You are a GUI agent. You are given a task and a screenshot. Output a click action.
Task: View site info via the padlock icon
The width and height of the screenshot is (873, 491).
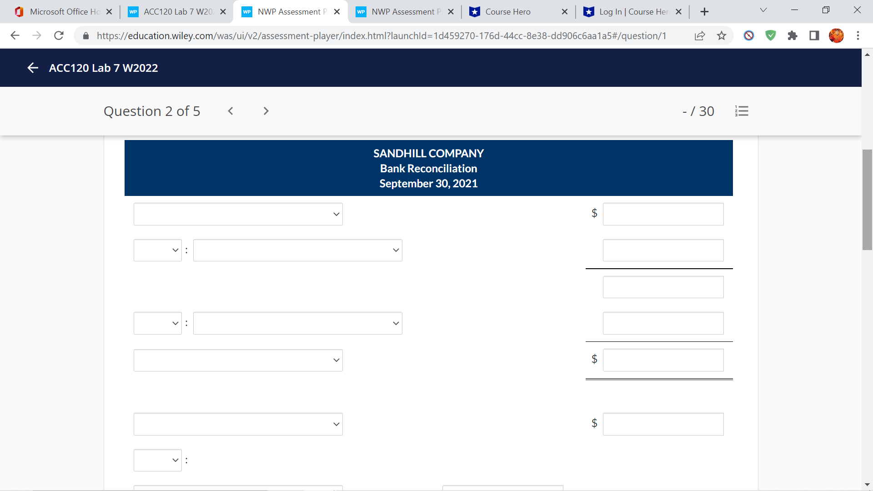coord(85,35)
